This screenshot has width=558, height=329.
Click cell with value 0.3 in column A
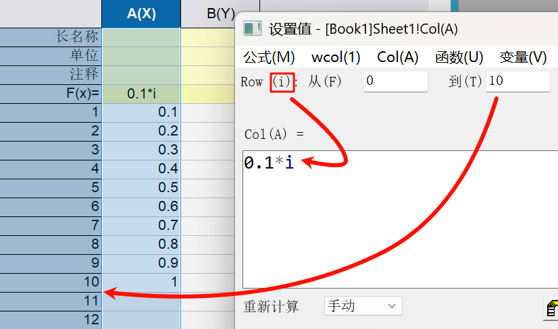pyautogui.click(x=141, y=150)
